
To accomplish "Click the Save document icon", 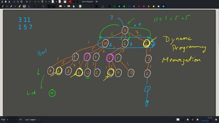I will 2,2.
